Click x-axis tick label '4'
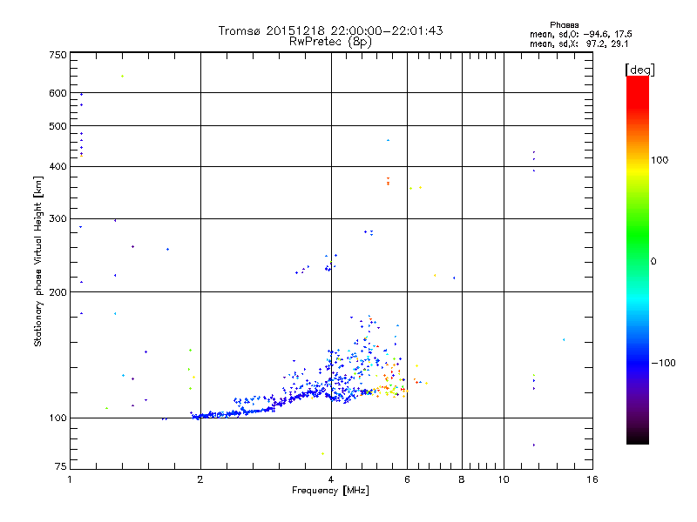This screenshot has height=522, width=697. click(331, 479)
